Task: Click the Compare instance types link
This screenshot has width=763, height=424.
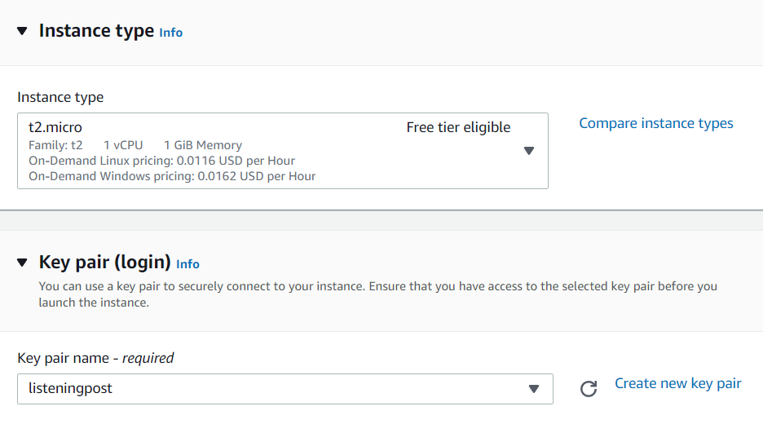Action: [x=655, y=124]
